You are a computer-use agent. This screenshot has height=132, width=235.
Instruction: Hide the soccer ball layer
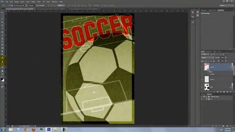click(x=202, y=87)
